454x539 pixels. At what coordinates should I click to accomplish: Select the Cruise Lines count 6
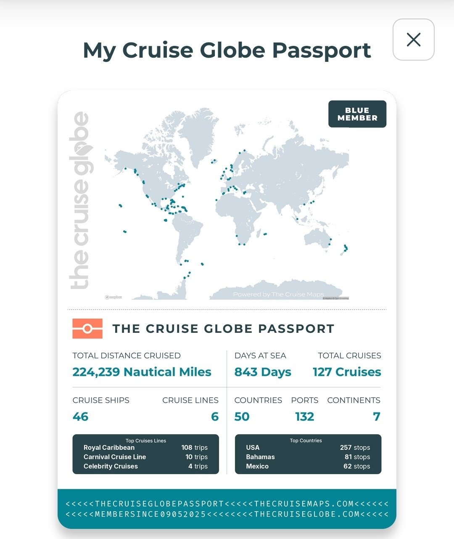pos(214,417)
